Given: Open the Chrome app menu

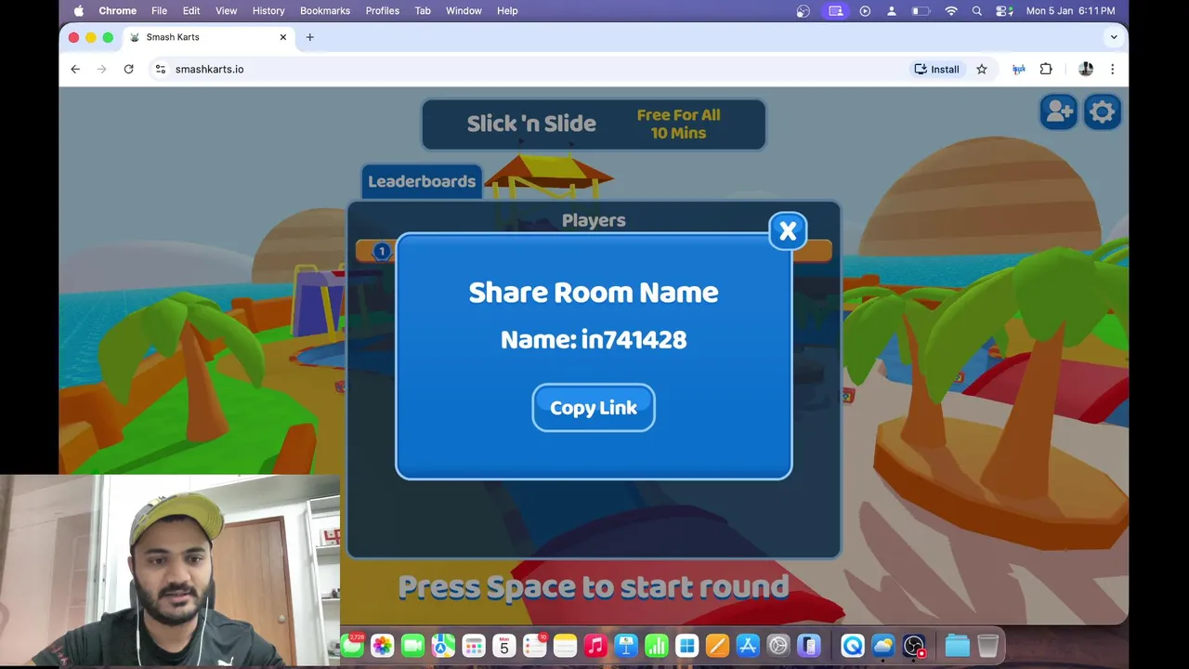Looking at the screenshot, I should [x=118, y=11].
